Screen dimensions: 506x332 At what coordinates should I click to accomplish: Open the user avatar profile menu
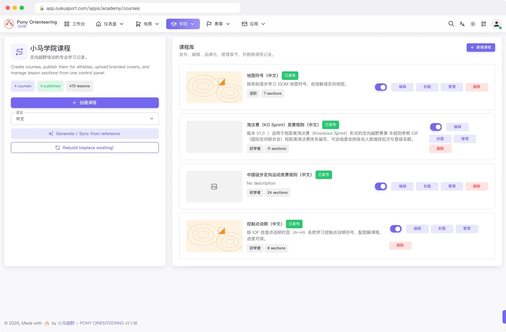(x=496, y=24)
